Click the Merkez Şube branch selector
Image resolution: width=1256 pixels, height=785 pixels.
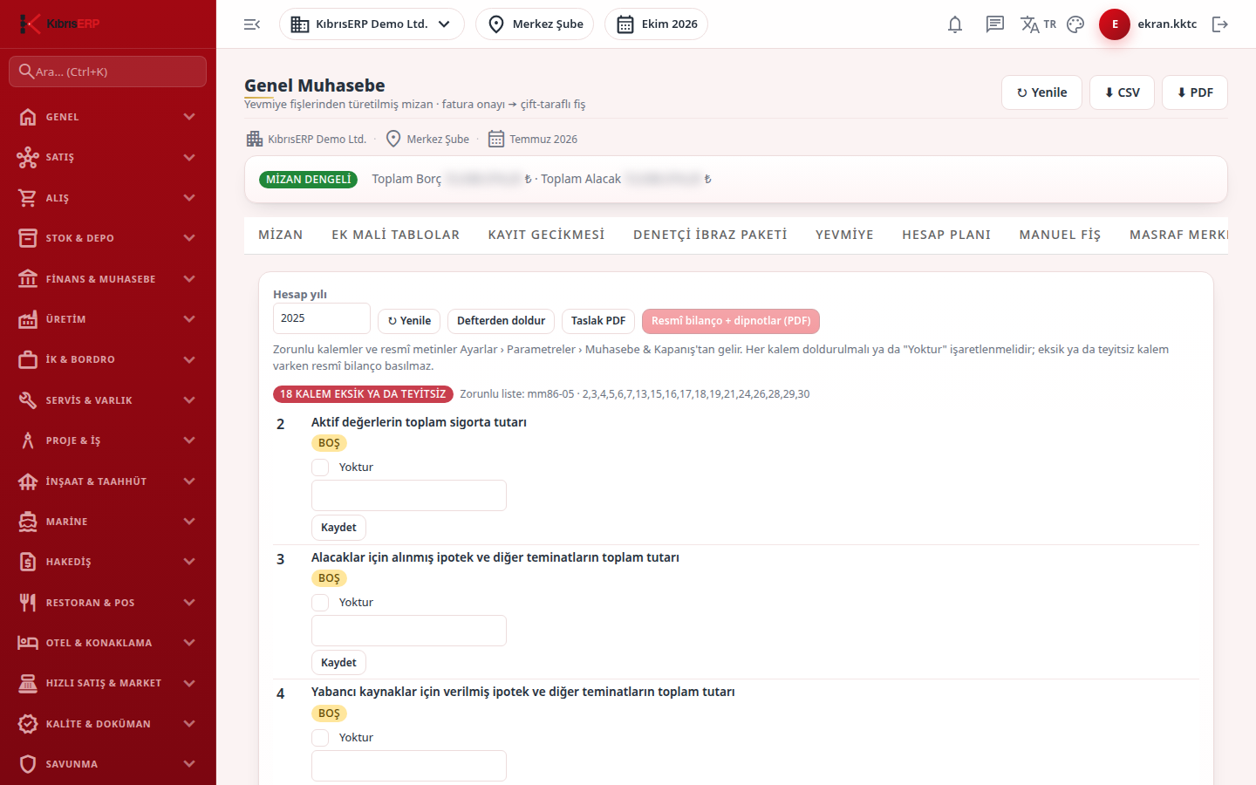tap(535, 24)
